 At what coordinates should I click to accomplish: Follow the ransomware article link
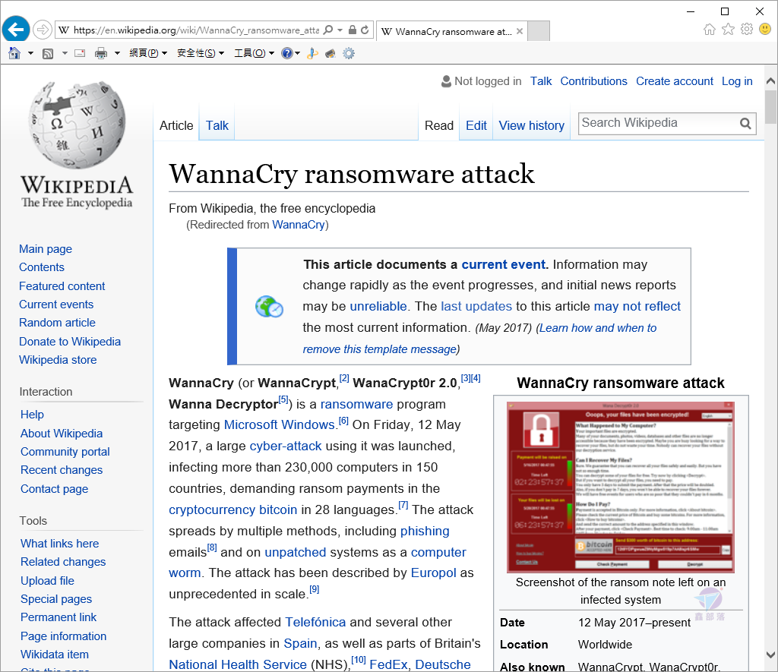[356, 404]
